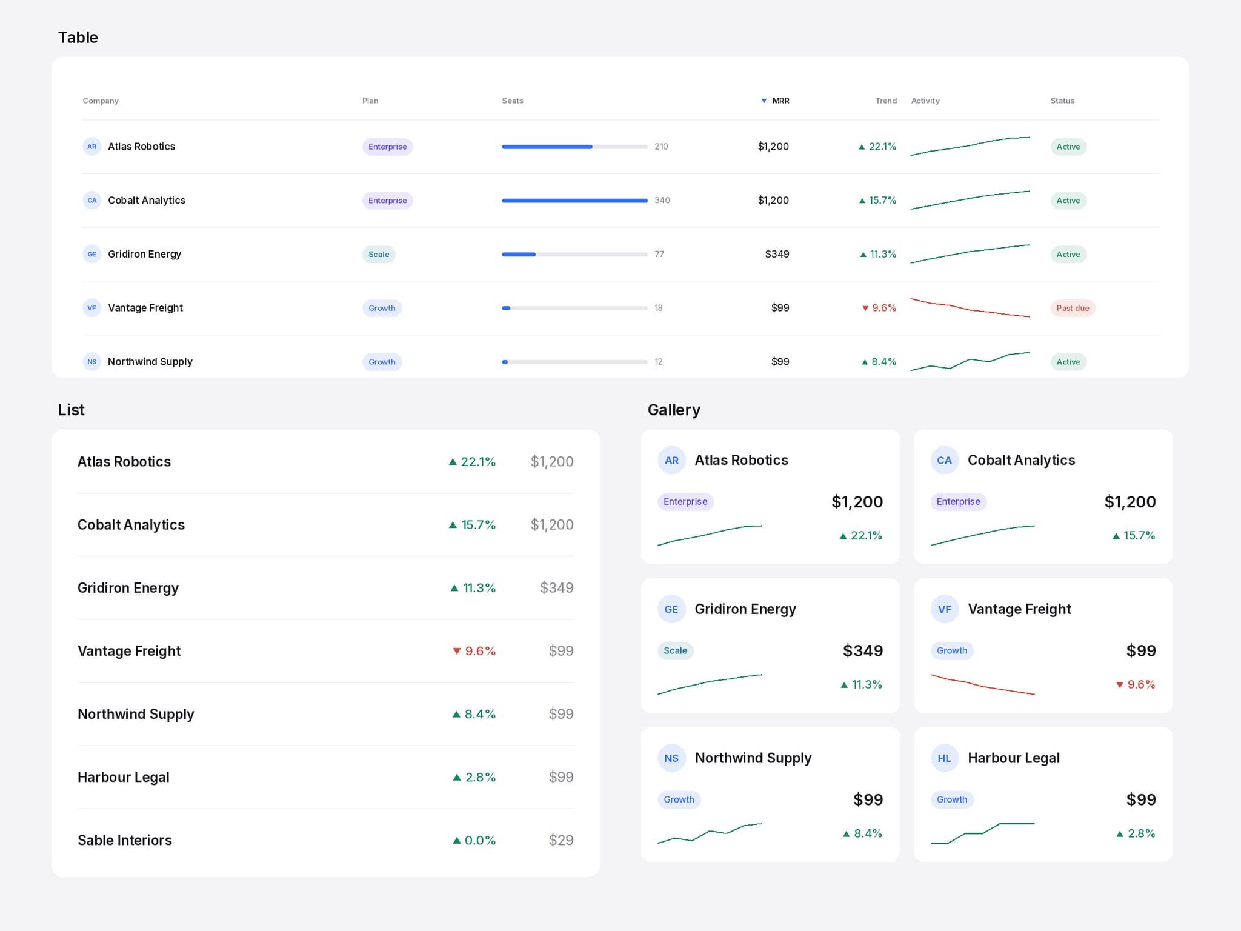Viewport: 1241px width, 931px height.
Task: Click the $99 MRR value in the Vantage Freight table row
Action: tap(780, 308)
